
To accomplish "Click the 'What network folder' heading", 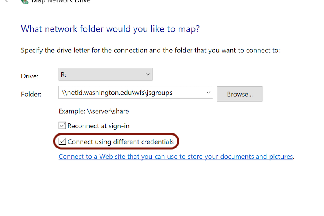I will [x=110, y=29].
